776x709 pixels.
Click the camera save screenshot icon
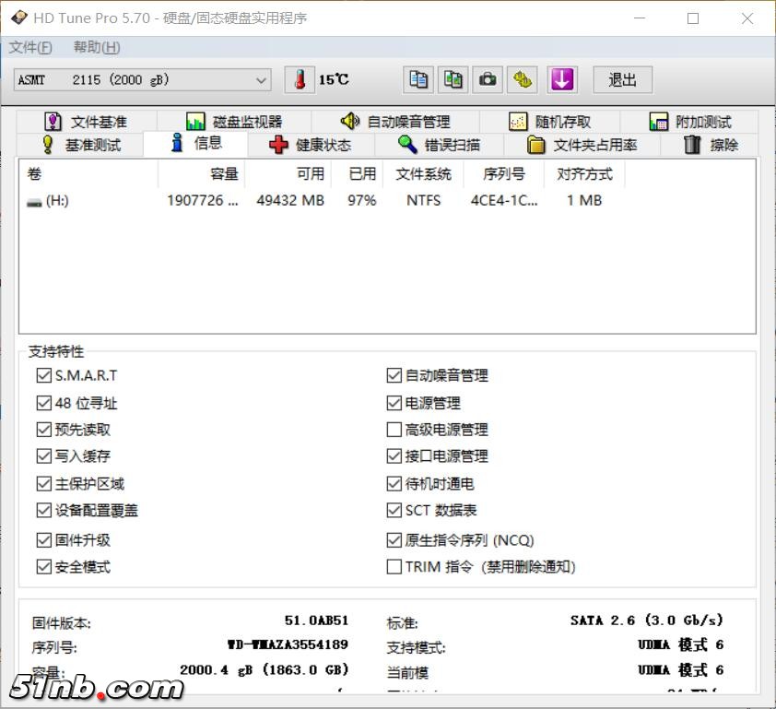click(x=488, y=80)
